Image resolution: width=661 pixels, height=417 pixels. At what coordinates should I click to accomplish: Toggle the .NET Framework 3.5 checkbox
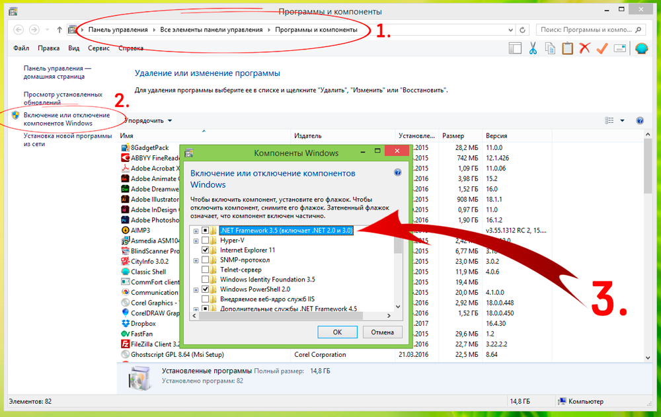point(206,231)
